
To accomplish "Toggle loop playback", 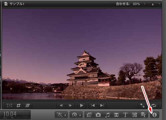I will click(154, 105).
